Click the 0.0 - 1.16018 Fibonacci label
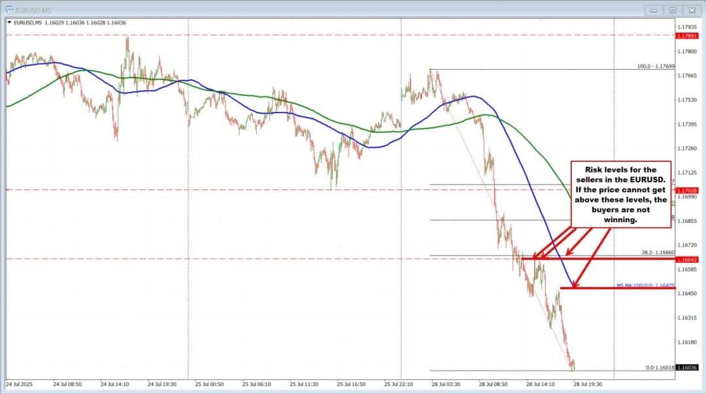 point(657,368)
